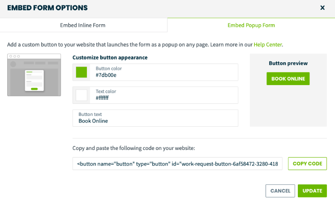Open the white Text color swatch
This screenshot has width=335, height=205.
tap(82, 95)
